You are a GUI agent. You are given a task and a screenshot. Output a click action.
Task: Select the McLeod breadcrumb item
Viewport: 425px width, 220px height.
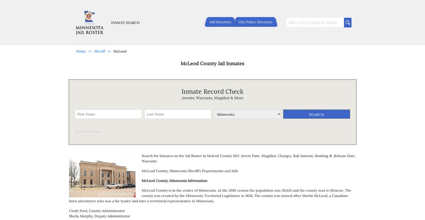(x=120, y=51)
